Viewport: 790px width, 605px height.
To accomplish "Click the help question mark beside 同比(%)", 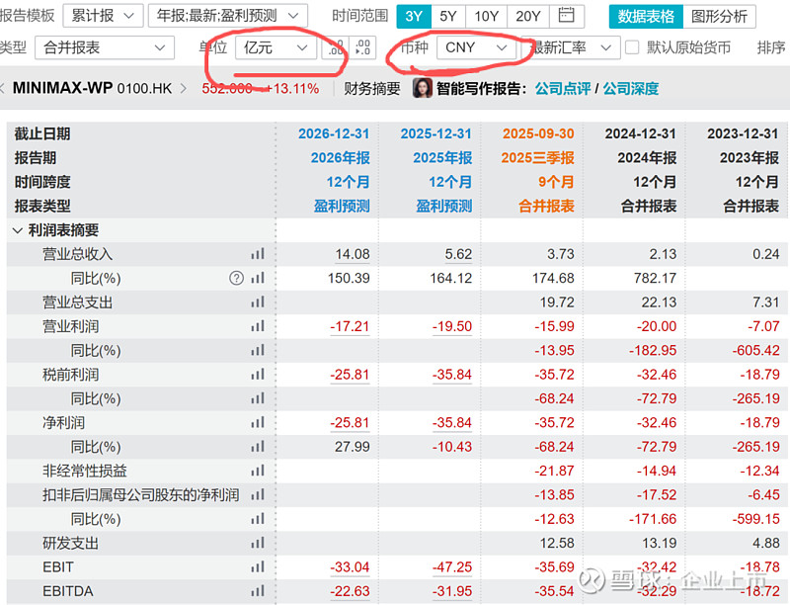I will click(x=236, y=279).
